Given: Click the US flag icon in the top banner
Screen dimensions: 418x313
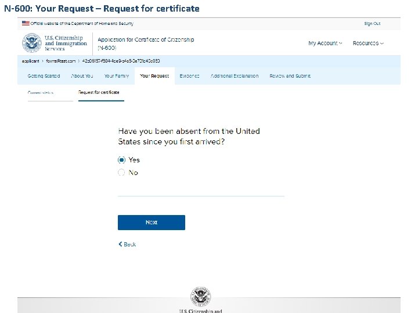Looking at the screenshot, I should click(x=26, y=23).
